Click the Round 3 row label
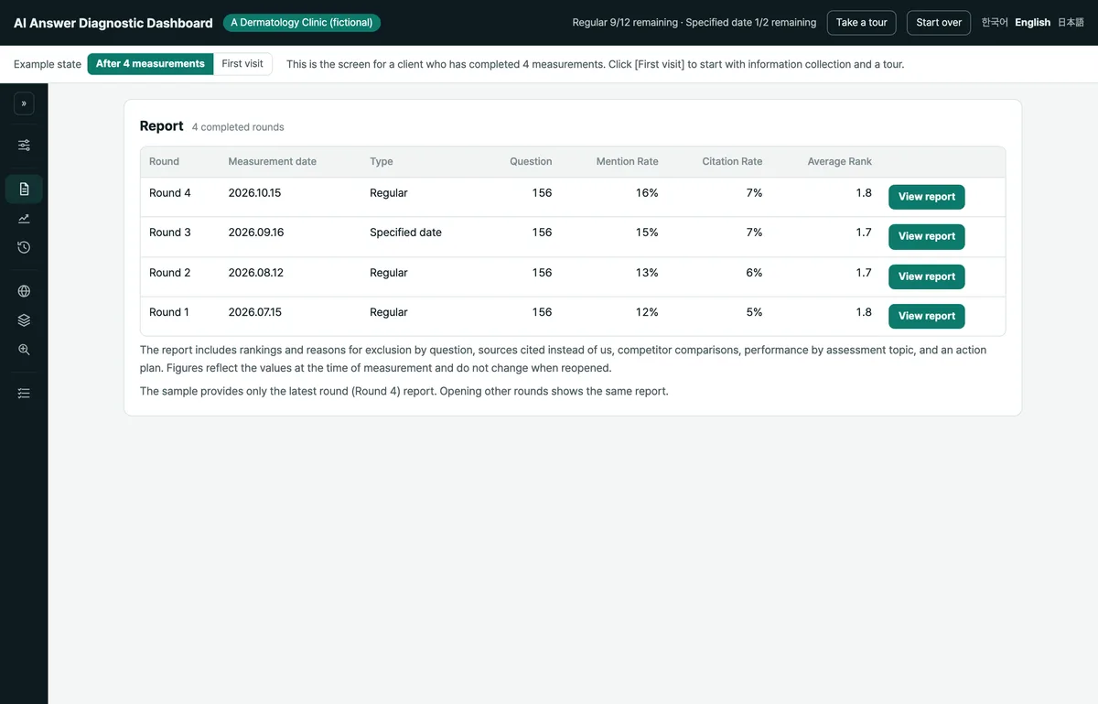Screen dimensions: 1098x704 (170, 233)
